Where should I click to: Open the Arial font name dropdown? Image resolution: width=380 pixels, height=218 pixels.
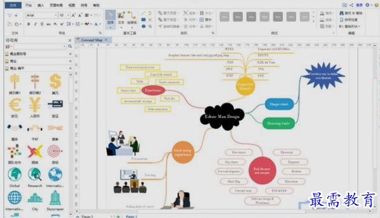(x=56, y=15)
